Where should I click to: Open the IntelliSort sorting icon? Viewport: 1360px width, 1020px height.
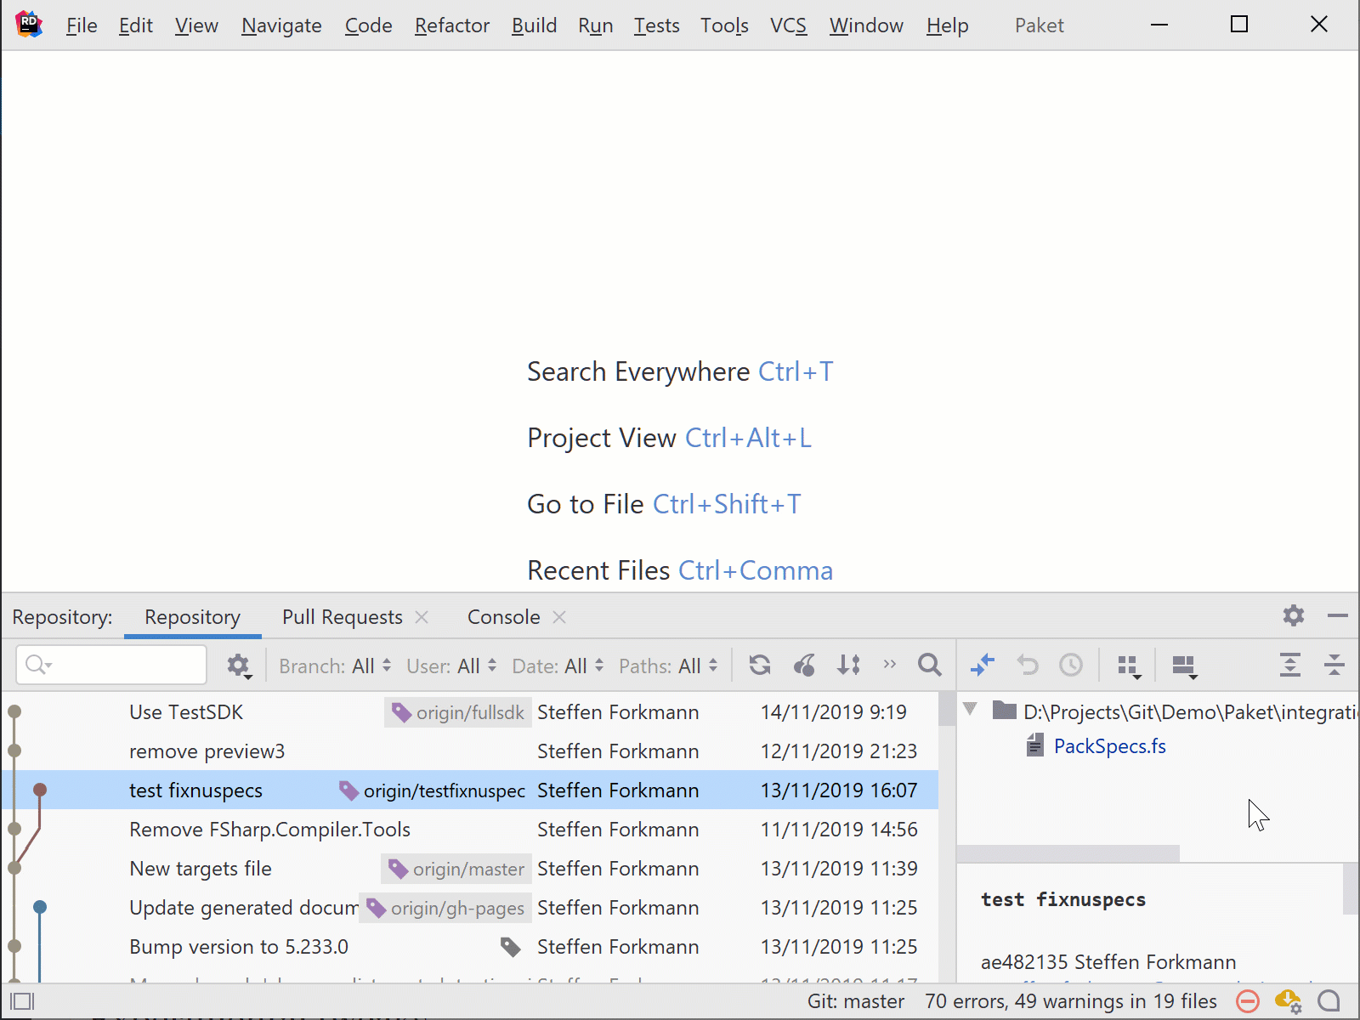click(x=848, y=666)
